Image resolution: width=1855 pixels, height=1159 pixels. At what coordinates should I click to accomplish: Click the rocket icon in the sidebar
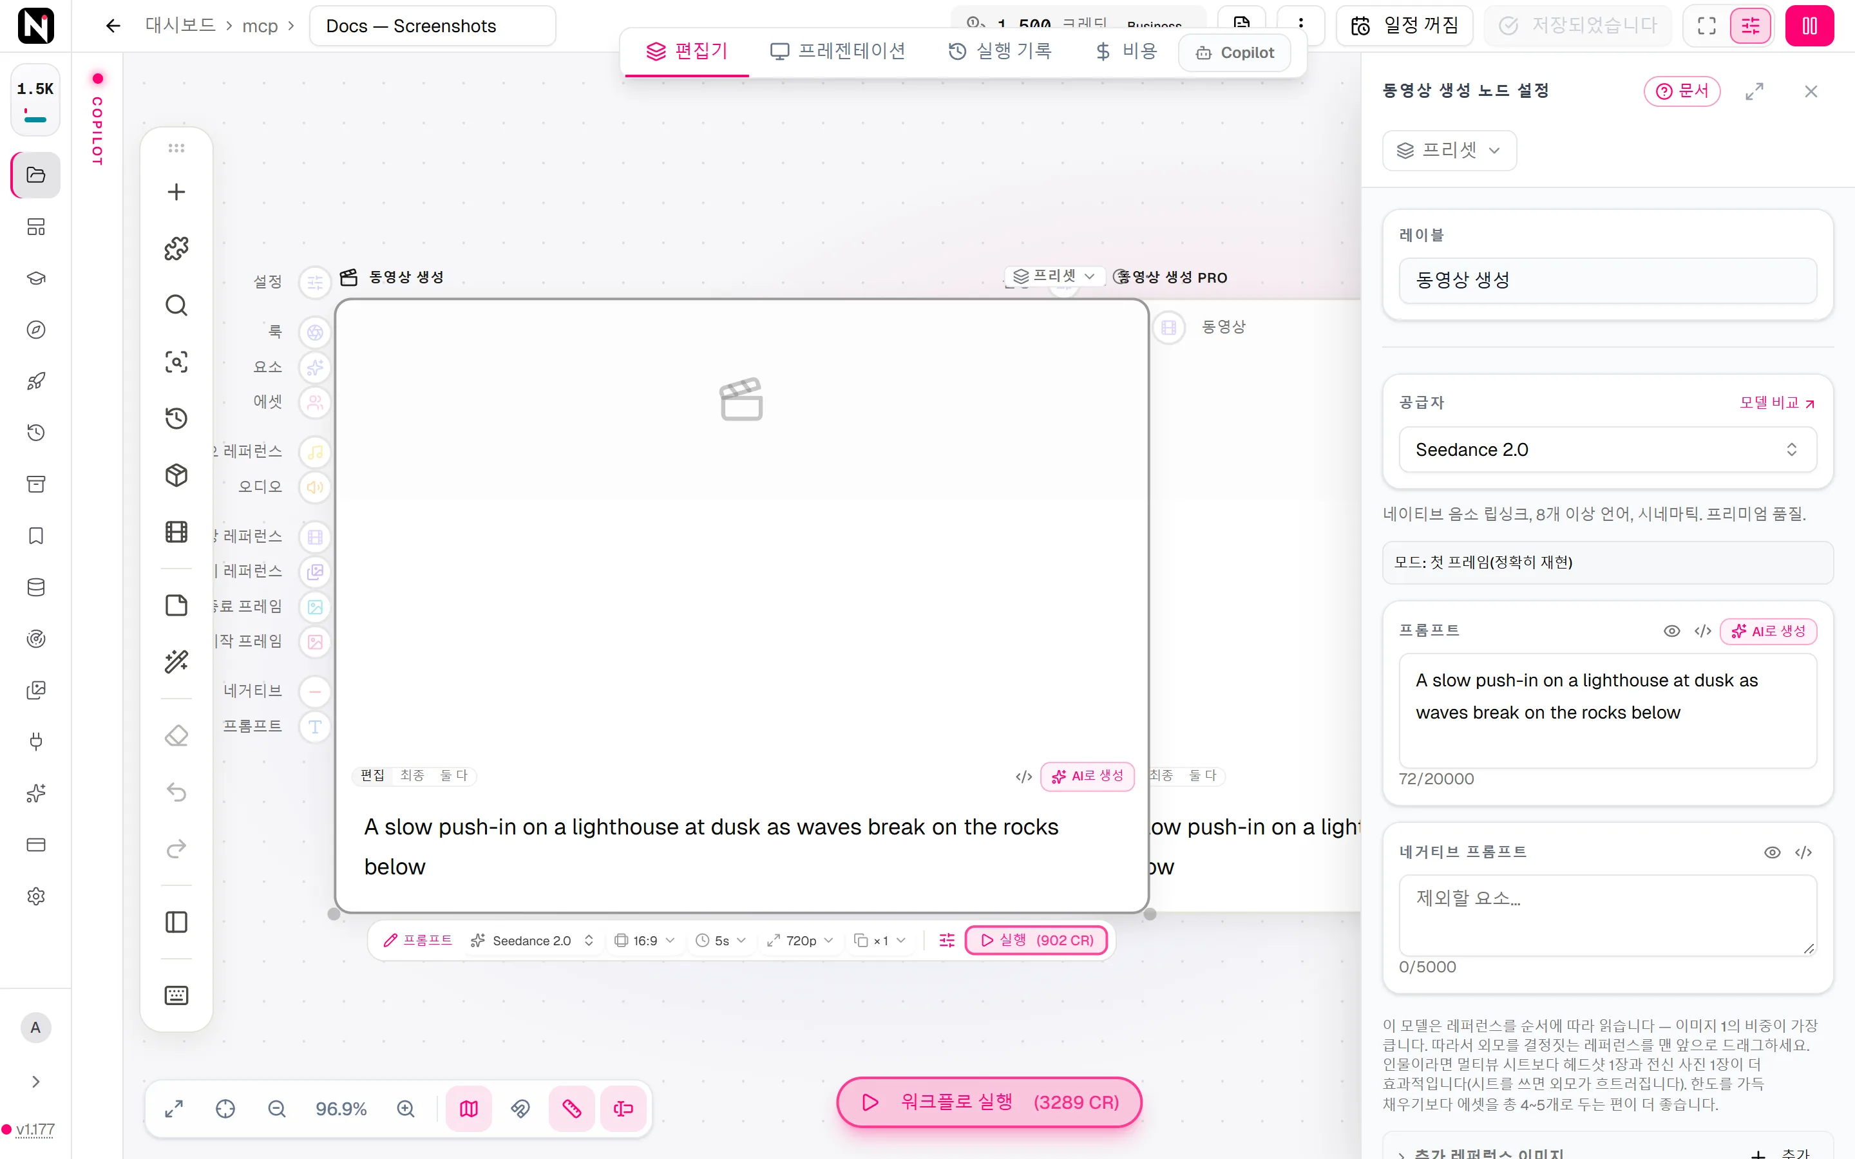pos(36,381)
